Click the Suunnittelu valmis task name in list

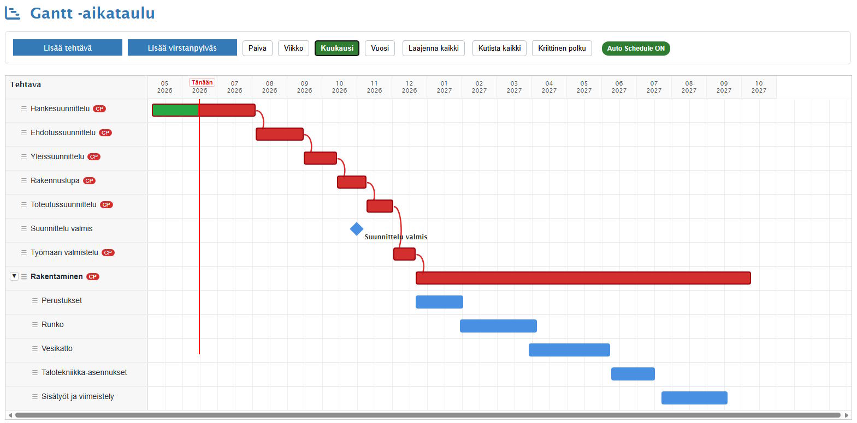point(62,228)
